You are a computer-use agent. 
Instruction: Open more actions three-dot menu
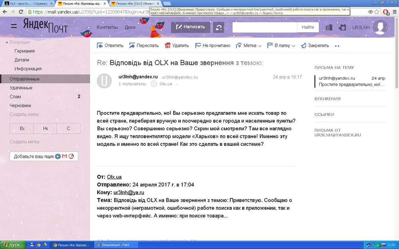337,46
